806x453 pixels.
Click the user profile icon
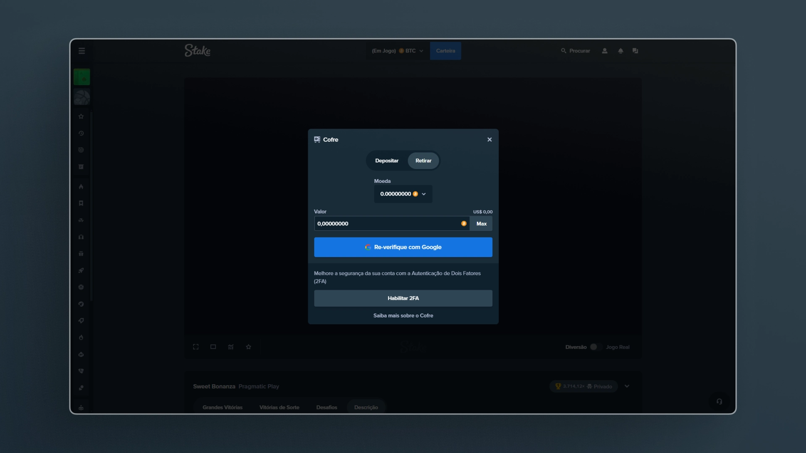tap(604, 51)
